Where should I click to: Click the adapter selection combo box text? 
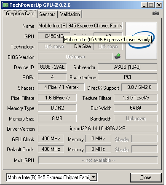48,177
